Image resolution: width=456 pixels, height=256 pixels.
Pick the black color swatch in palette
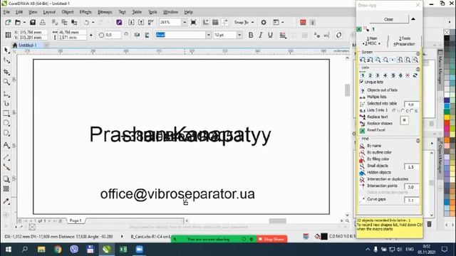tap(447, 38)
